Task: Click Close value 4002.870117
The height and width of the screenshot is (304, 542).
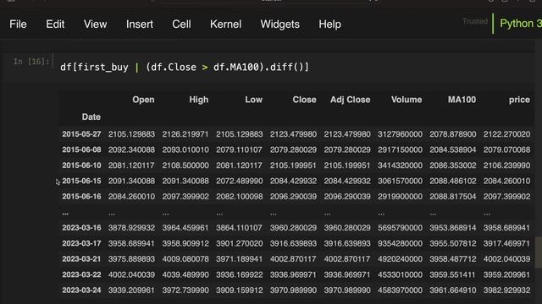Action: coord(293,259)
